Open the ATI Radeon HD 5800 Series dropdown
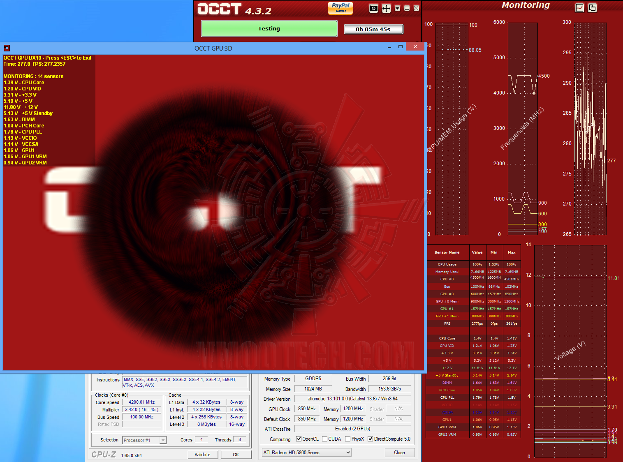623x462 pixels. click(x=307, y=453)
